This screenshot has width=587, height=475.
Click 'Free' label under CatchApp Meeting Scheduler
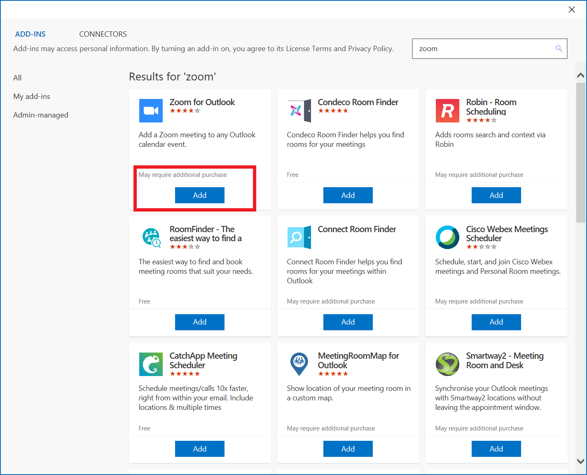click(145, 428)
